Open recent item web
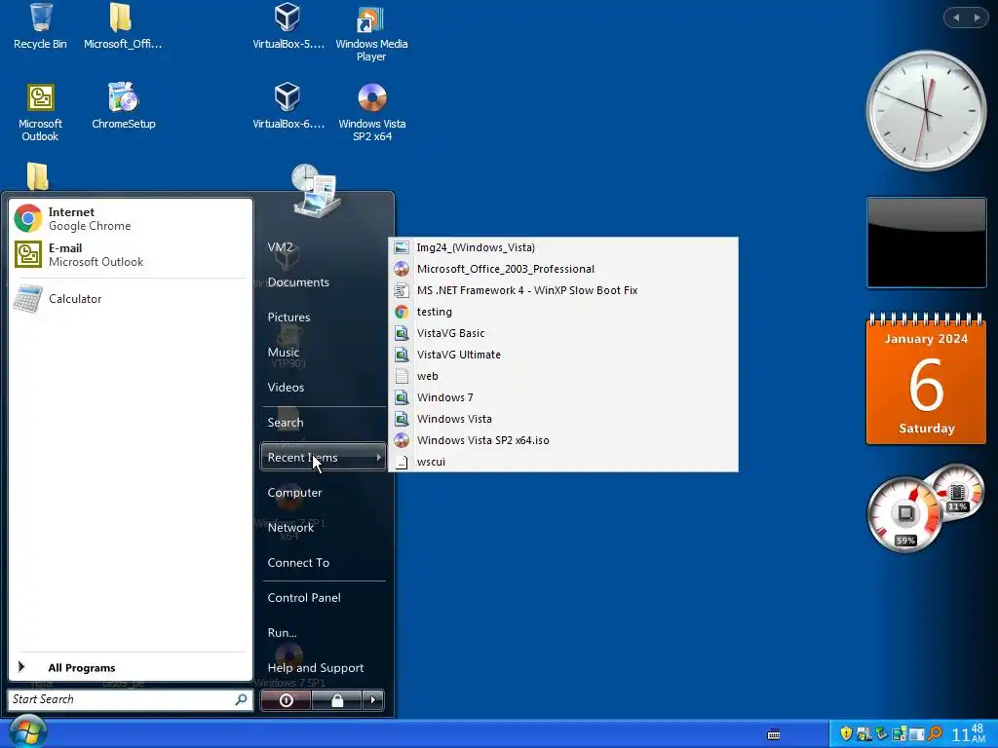 pos(563,376)
